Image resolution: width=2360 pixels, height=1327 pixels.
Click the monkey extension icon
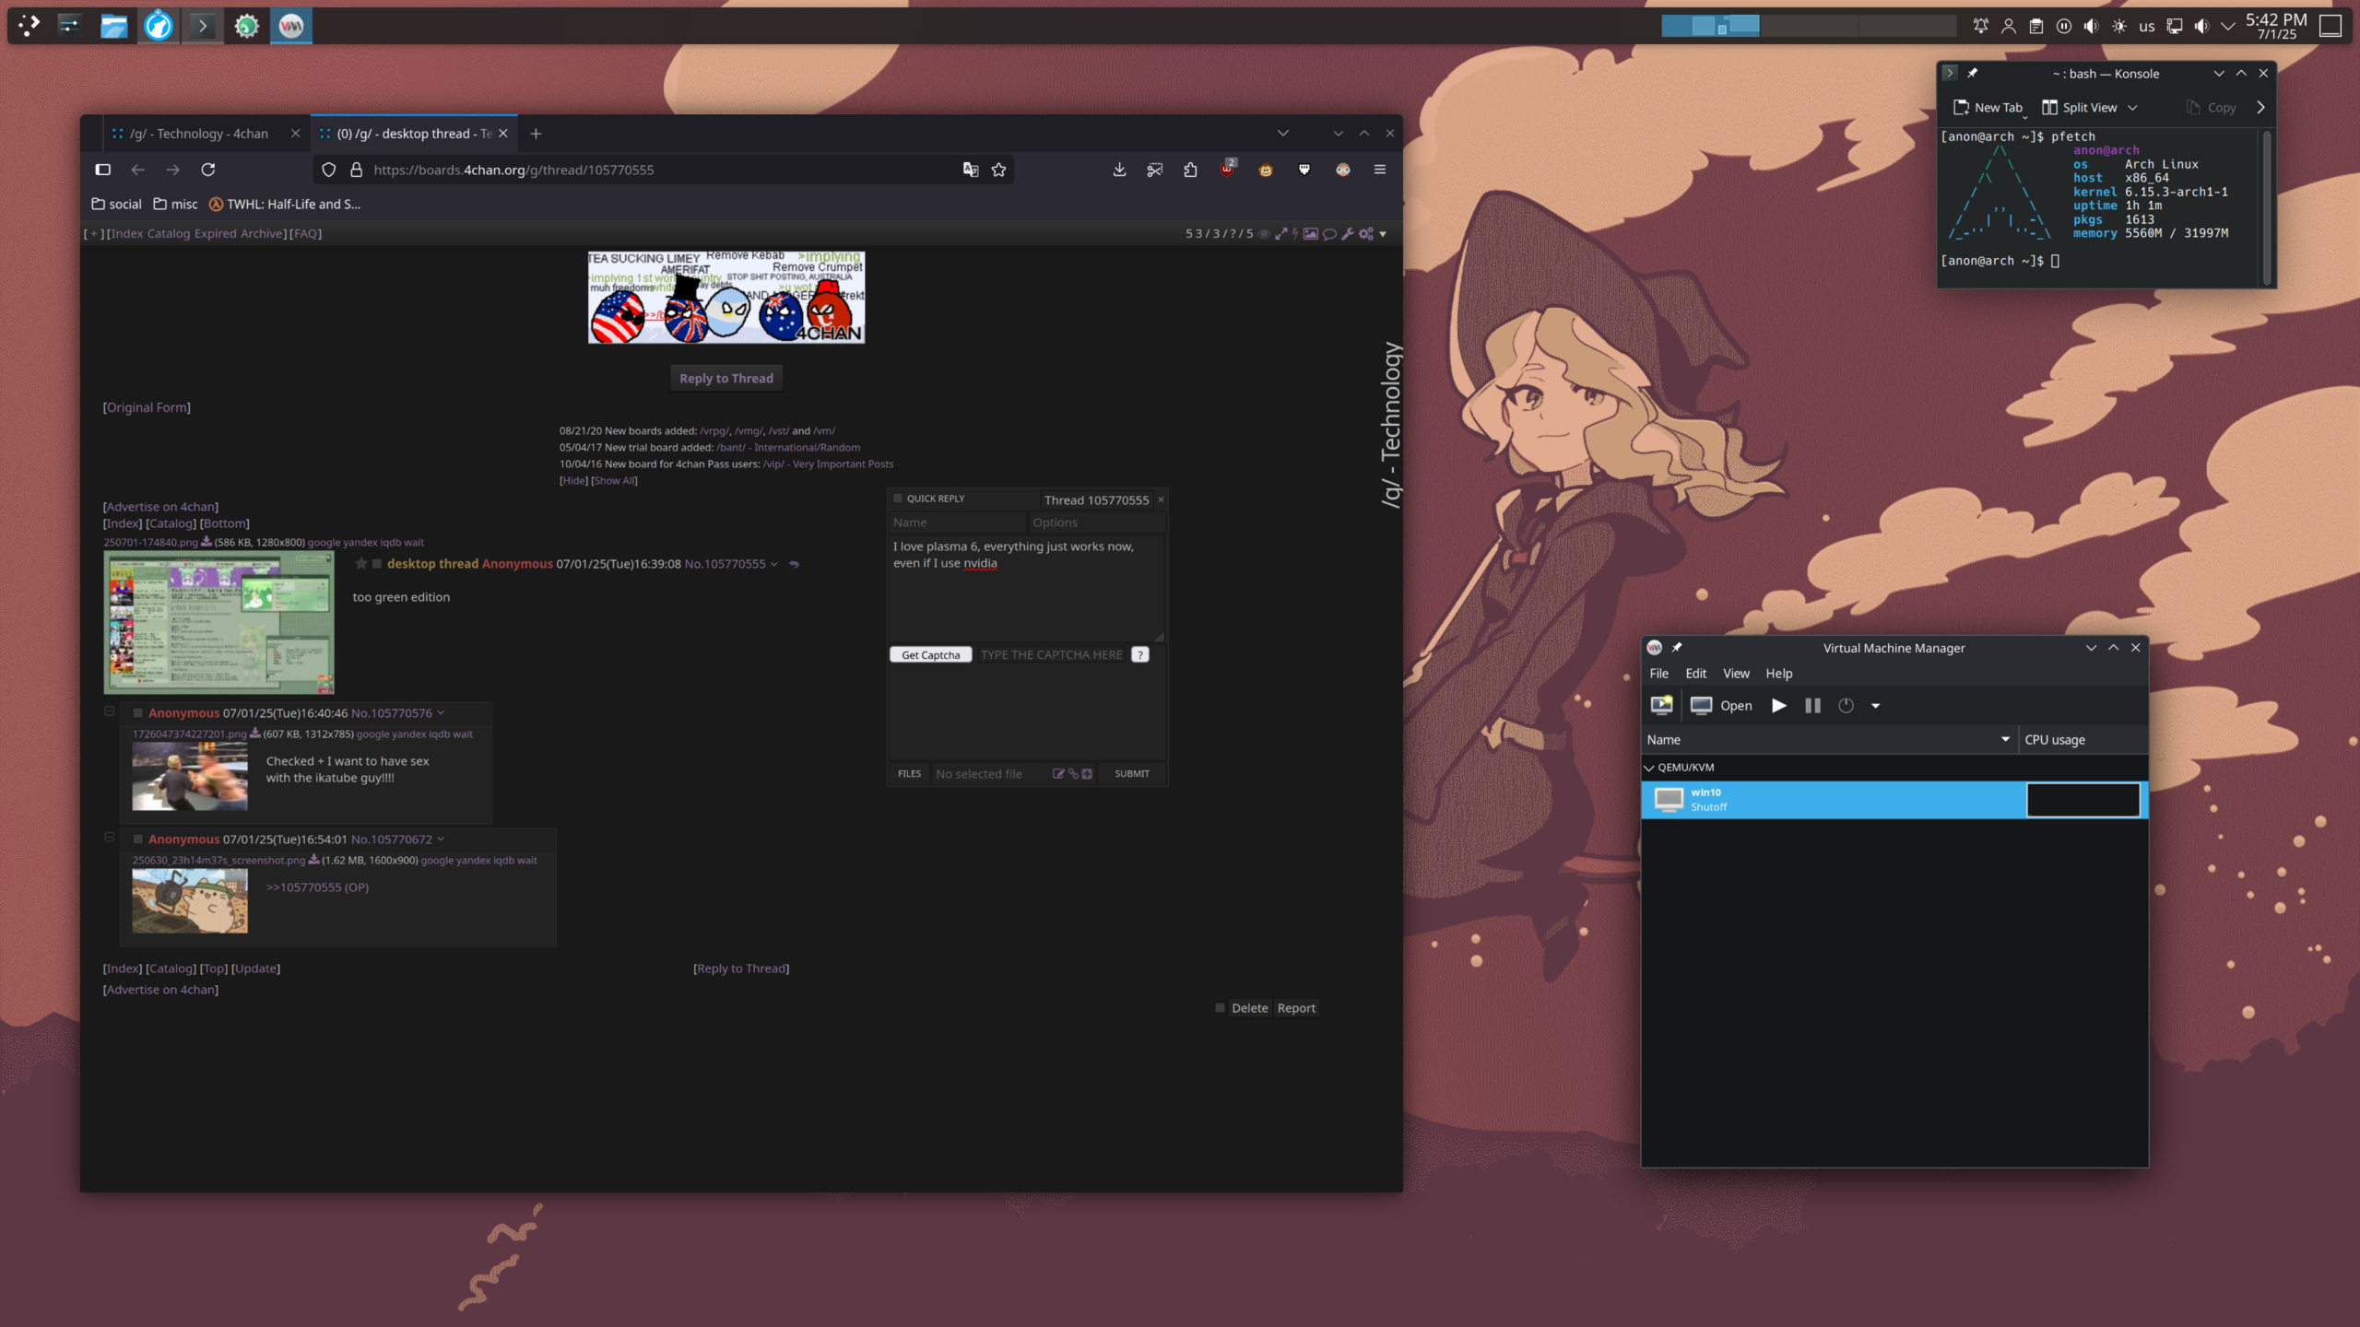[x=1266, y=170]
